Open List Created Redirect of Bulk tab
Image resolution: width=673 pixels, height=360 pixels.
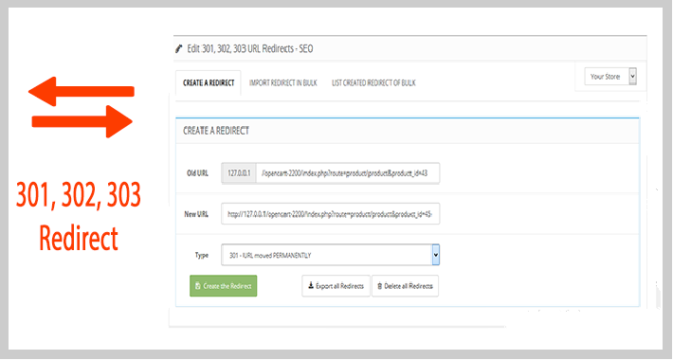click(373, 82)
